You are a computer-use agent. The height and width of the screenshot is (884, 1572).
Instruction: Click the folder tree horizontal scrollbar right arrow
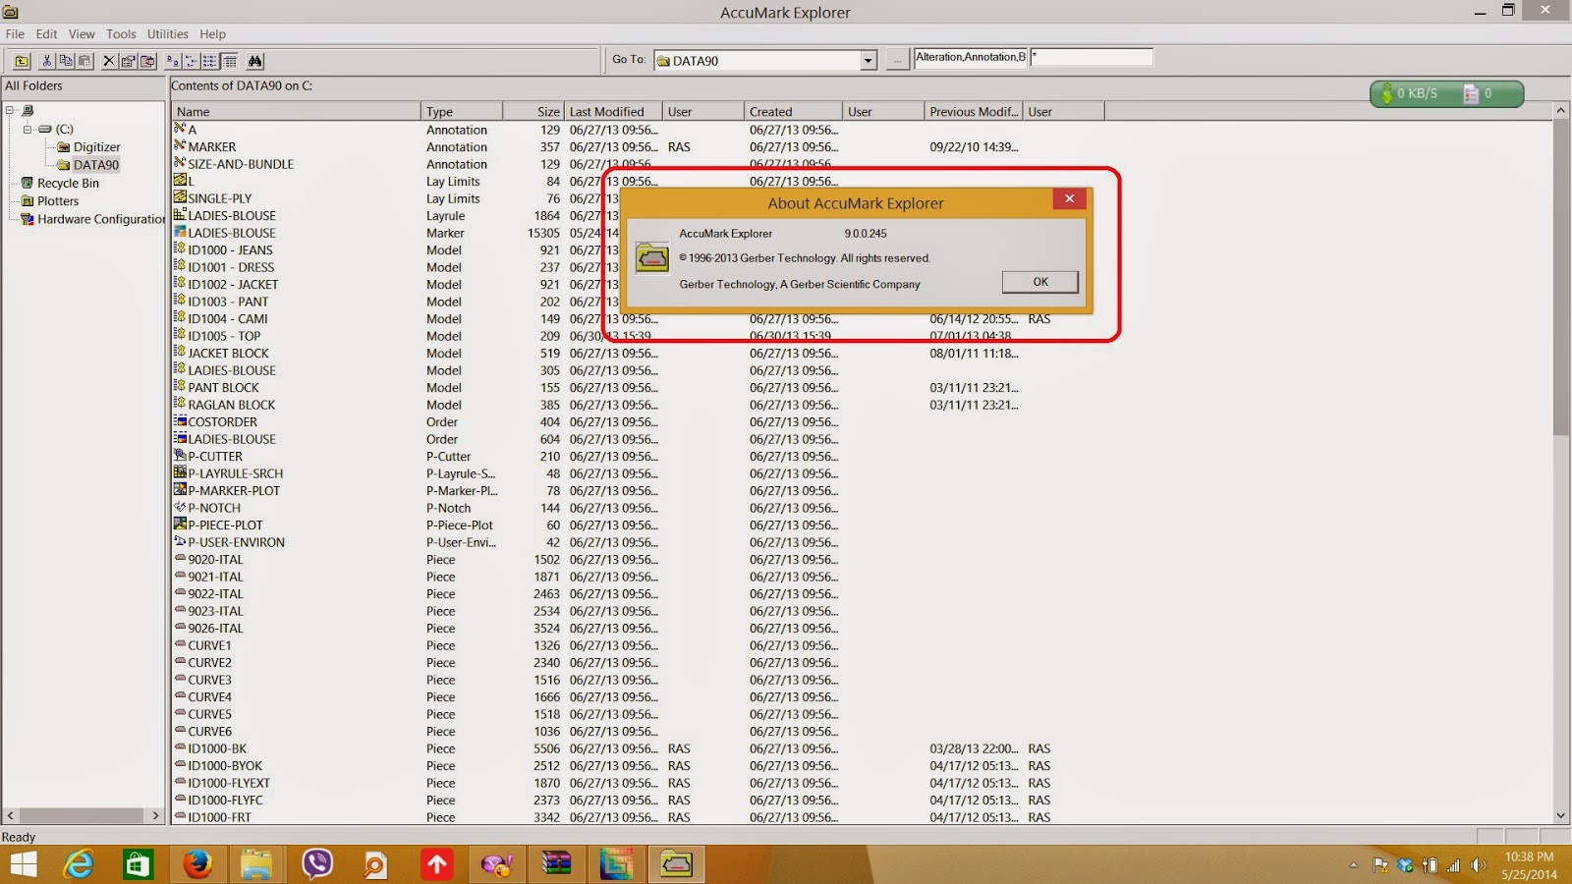click(155, 815)
